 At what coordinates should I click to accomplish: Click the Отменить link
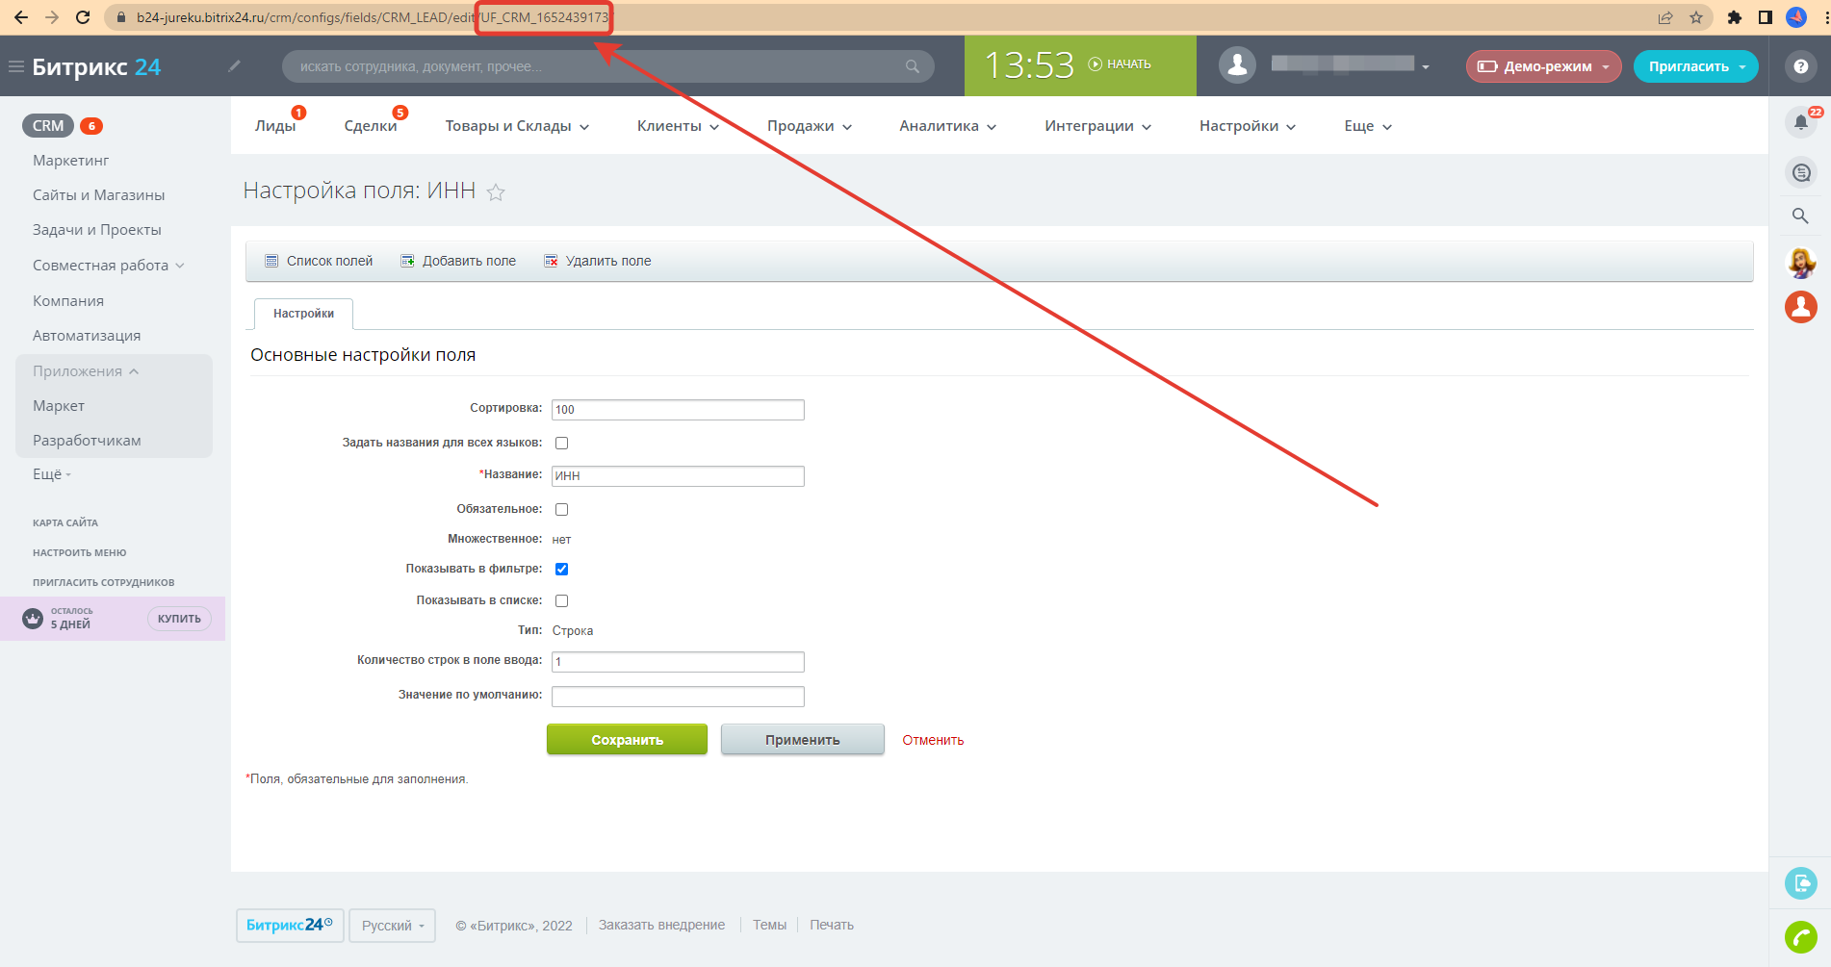[933, 740]
